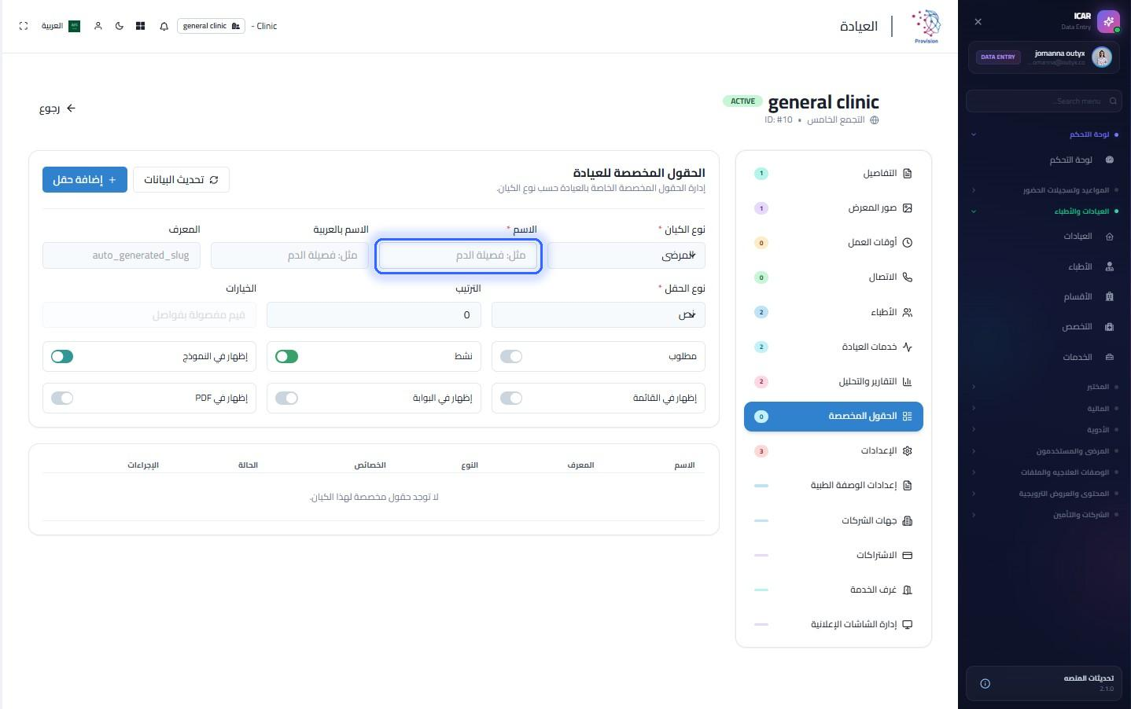Click the التخصص medical kit icon
Screen dimensions: 1131x709
pos(1110,326)
